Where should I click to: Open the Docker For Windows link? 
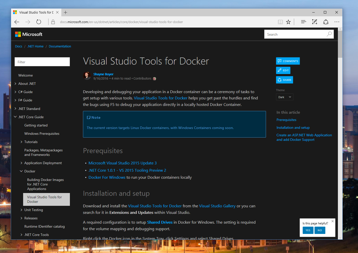(107, 177)
